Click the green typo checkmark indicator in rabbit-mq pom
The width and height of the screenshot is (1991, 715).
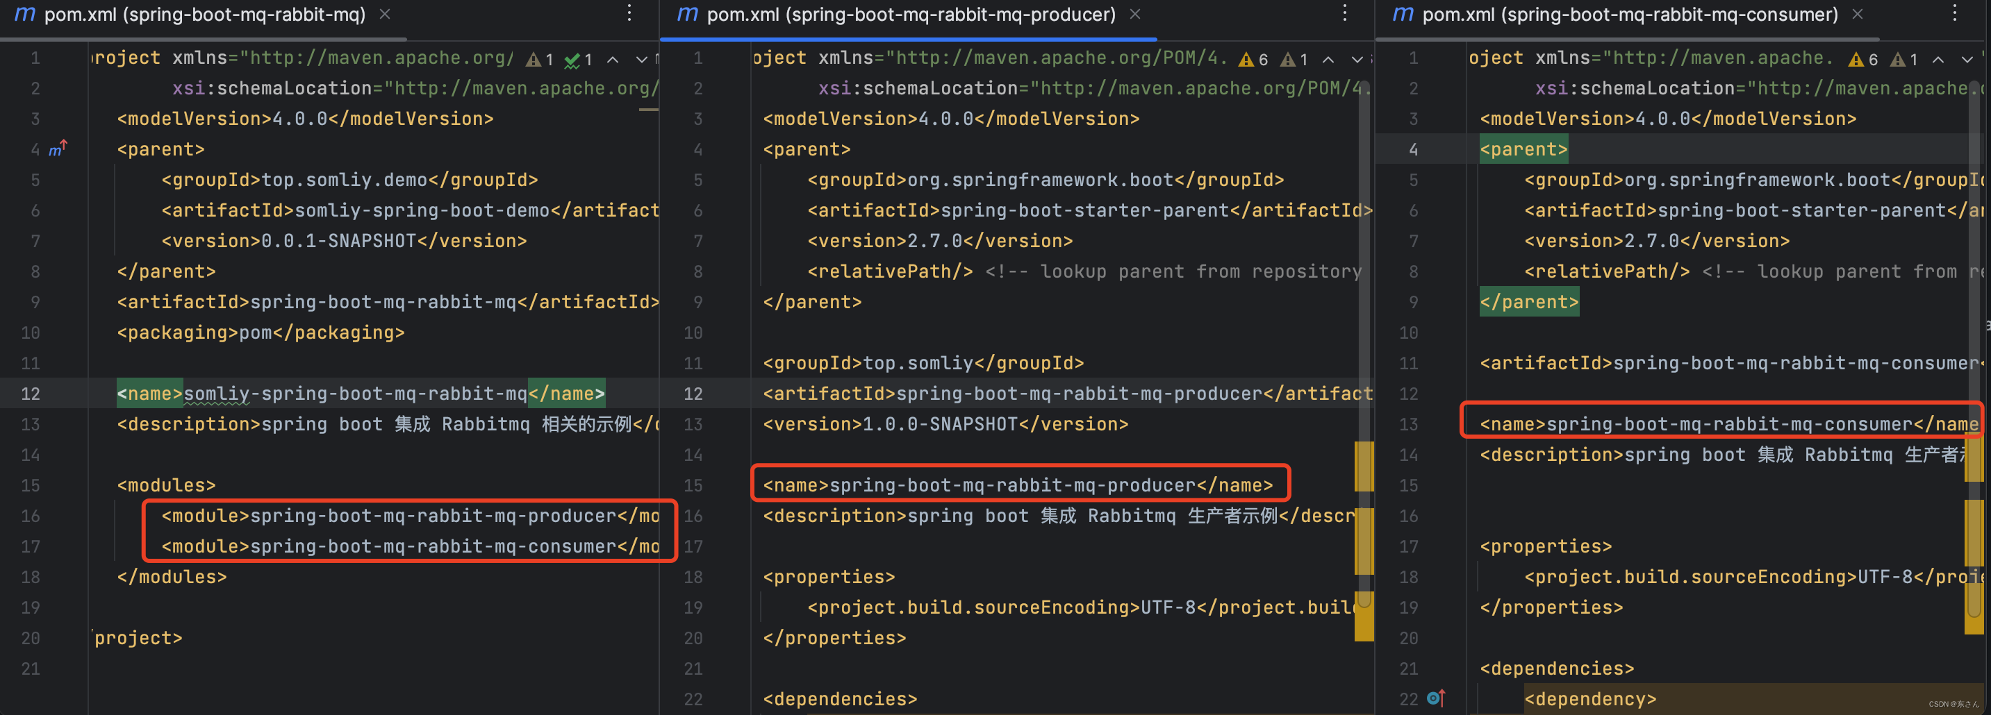point(578,60)
